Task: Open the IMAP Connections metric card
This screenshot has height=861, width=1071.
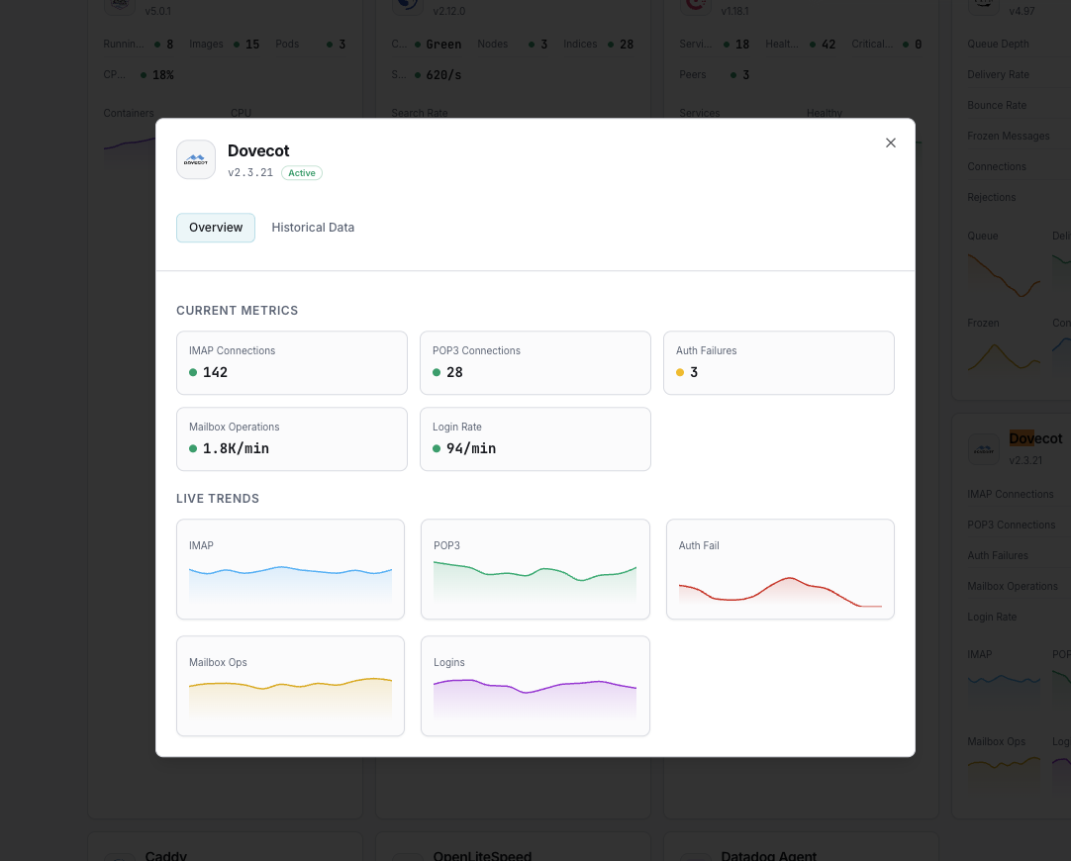Action: click(x=291, y=362)
